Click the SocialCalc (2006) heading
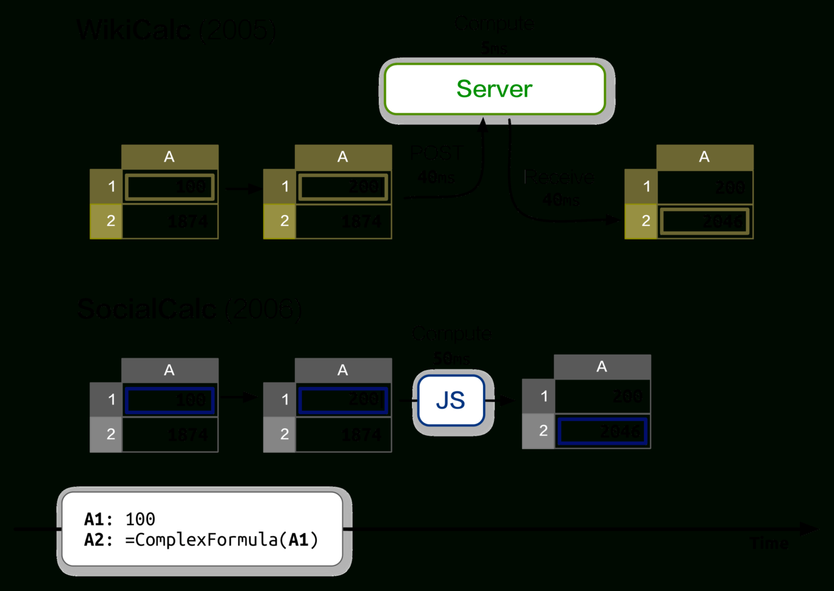The height and width of the screenshot is (591, 834). coord(189,310)
